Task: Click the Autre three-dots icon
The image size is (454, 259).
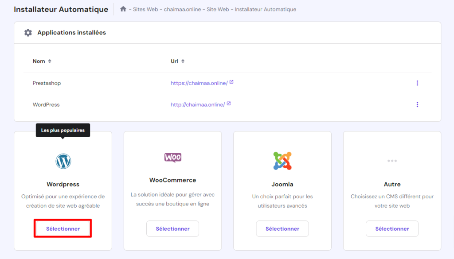Action: [x=392, y=161]
